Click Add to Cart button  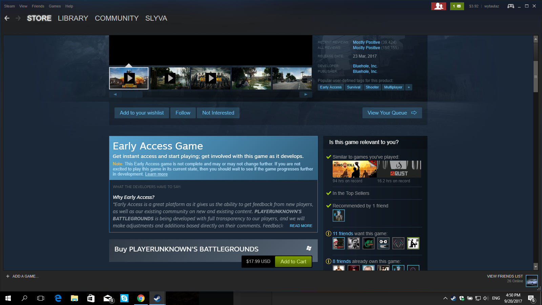(293, 262)
